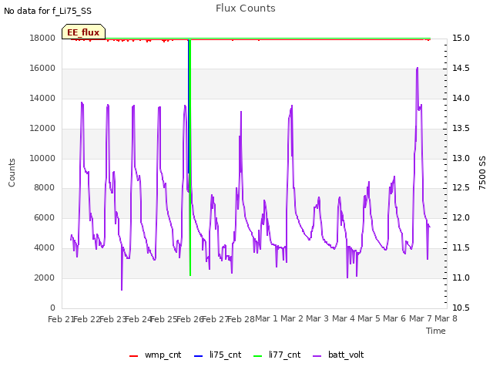Click the Time x-axis label
The width and height of the screenshot is (493, 370).
(x=436, y=331)
